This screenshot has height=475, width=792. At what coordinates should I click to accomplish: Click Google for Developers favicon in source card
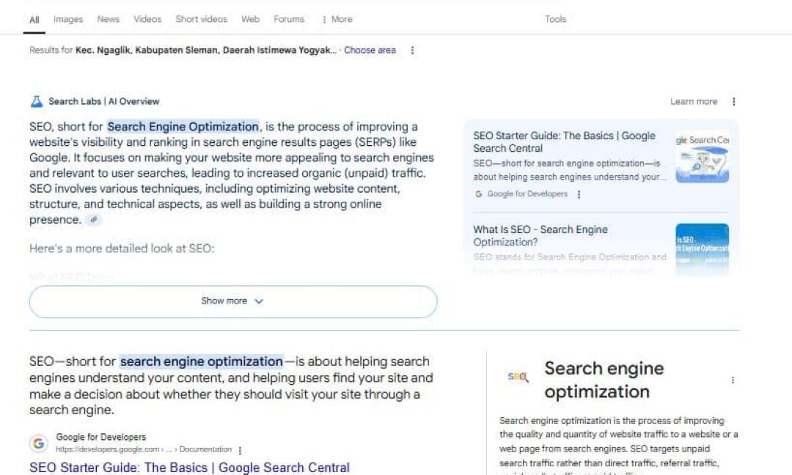click(x=478, y=194)
